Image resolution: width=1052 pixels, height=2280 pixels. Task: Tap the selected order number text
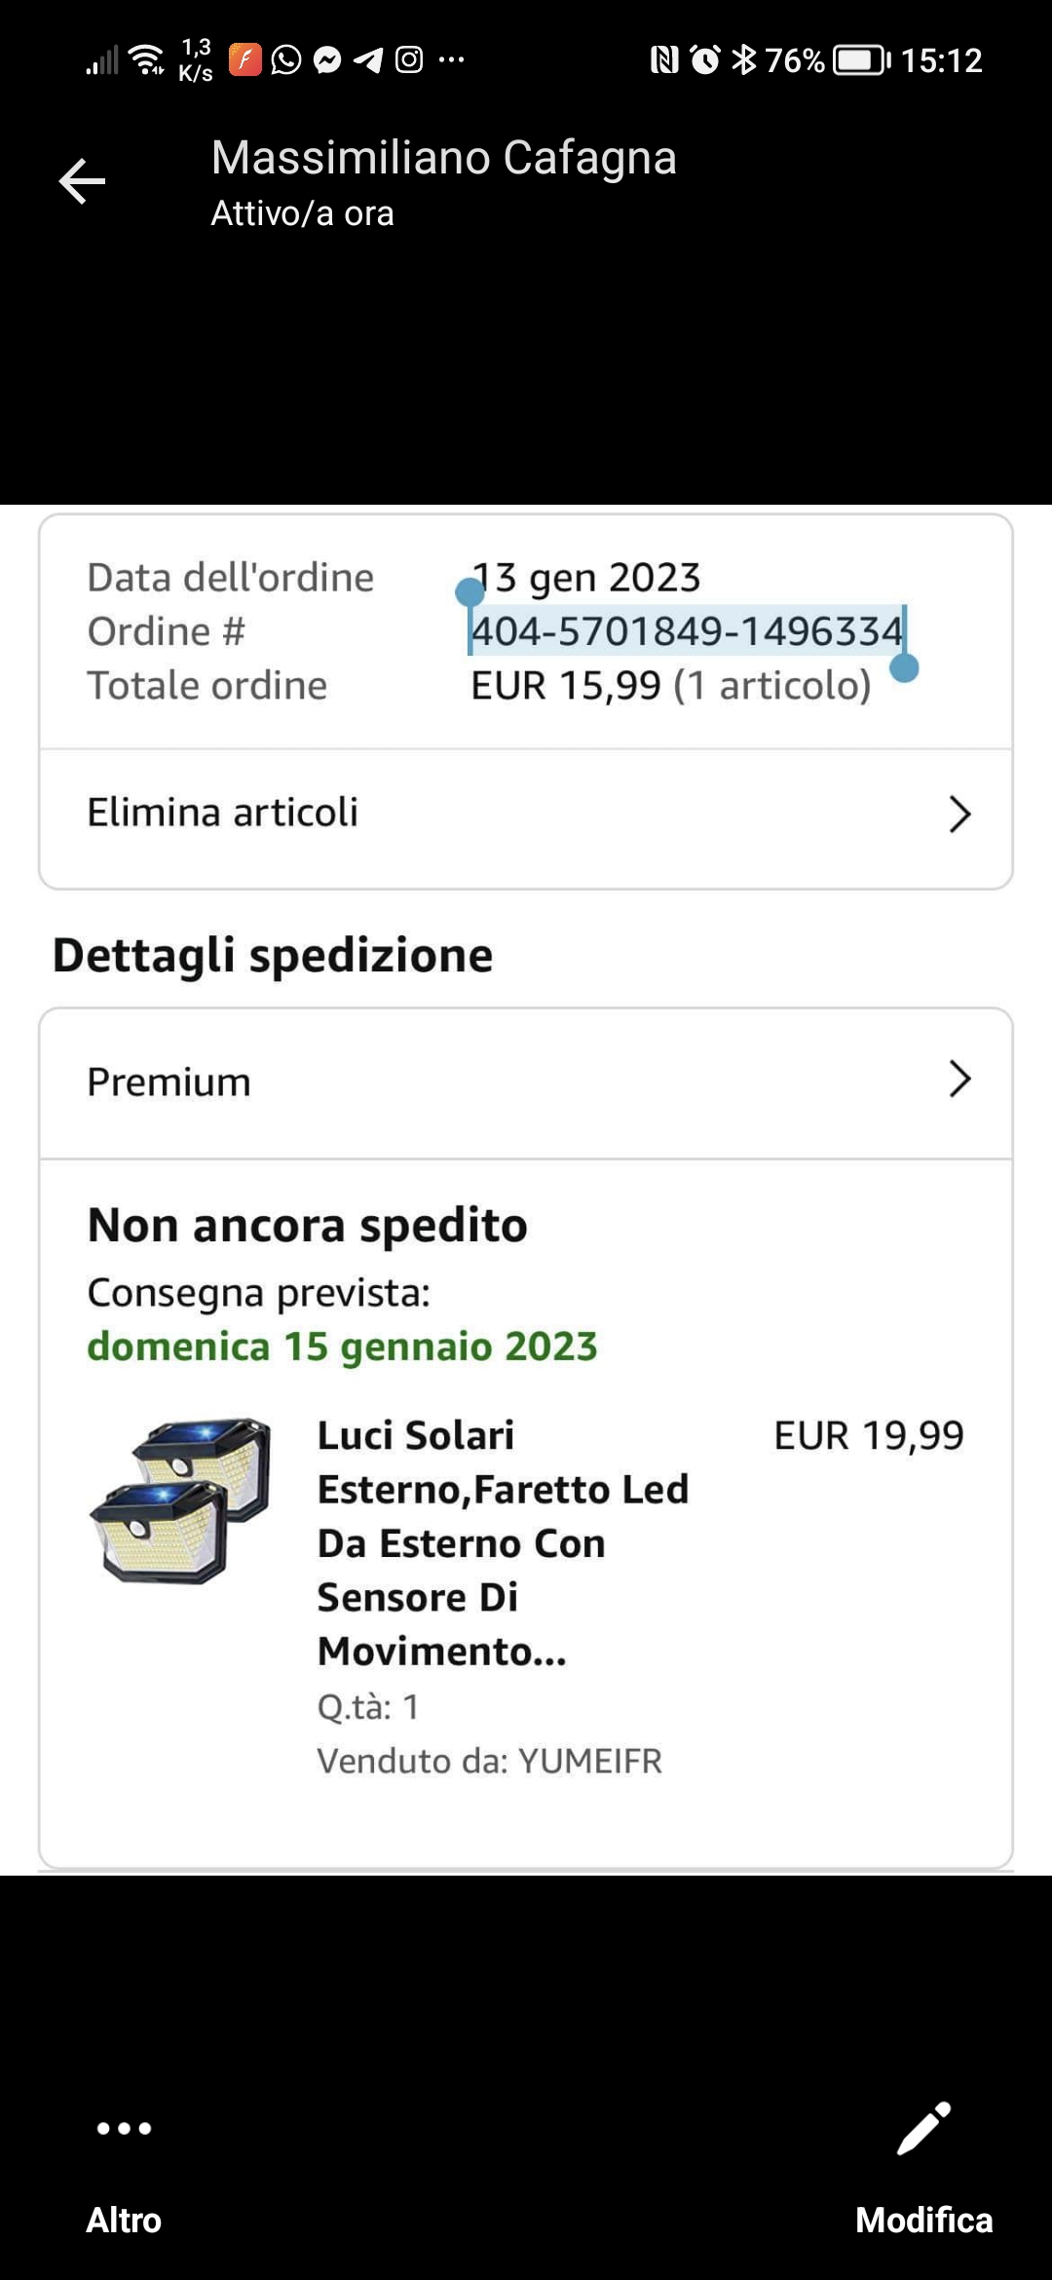687,631
